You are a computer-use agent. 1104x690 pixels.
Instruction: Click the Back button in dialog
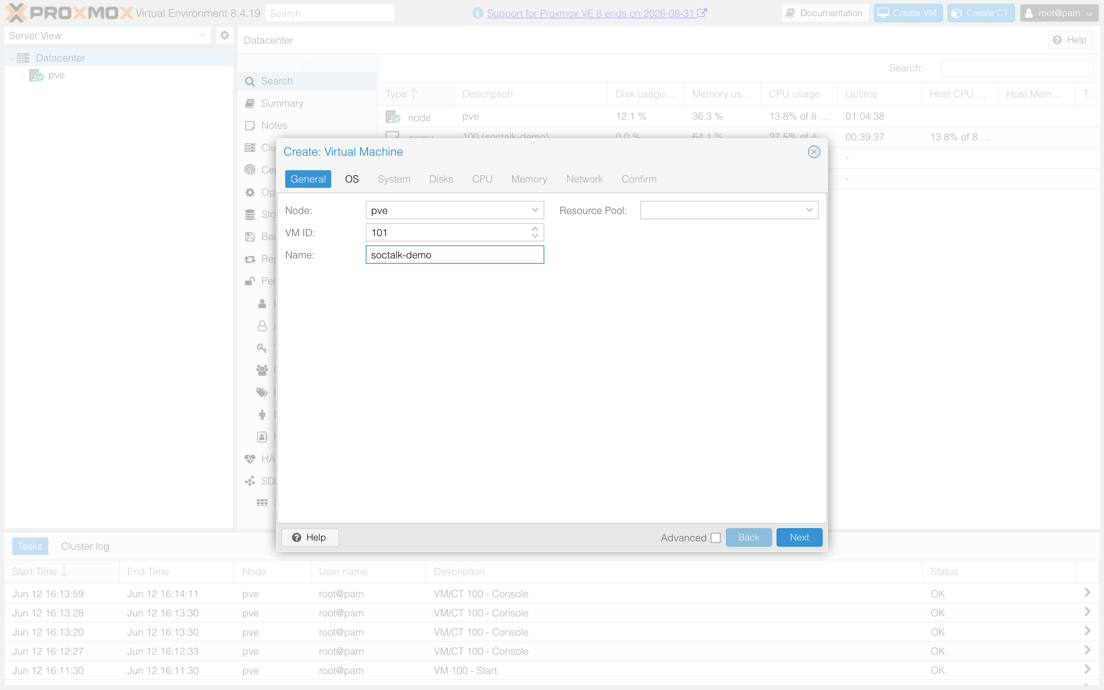[749, 537]
